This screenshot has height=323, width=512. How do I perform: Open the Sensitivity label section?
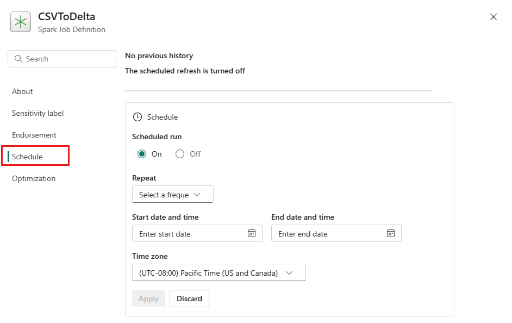point(38,113)
